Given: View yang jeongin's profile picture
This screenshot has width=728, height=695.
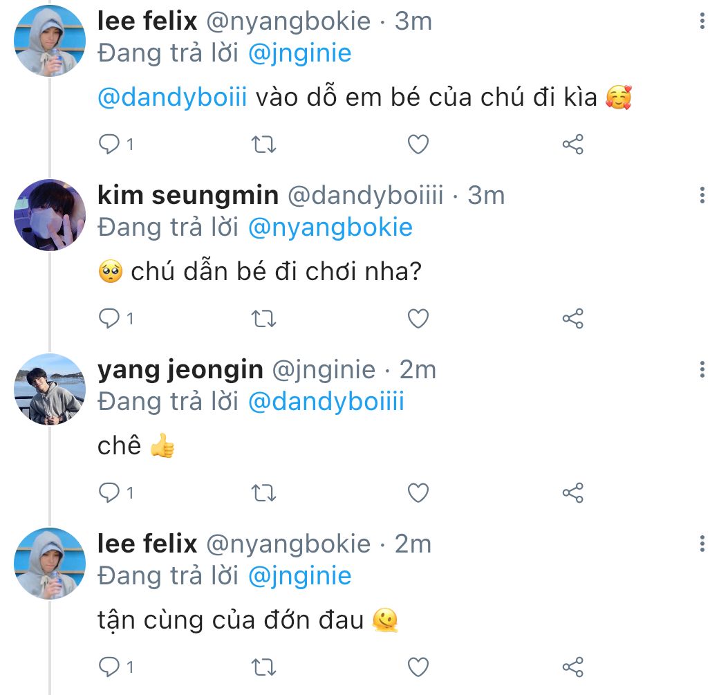Looking at the screenshot, I should click(x=50, y=389).
